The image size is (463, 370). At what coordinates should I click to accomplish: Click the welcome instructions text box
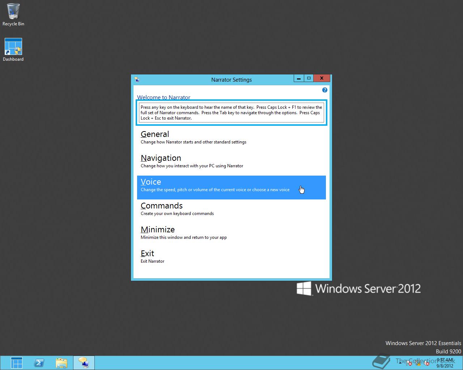coord(231,112)
